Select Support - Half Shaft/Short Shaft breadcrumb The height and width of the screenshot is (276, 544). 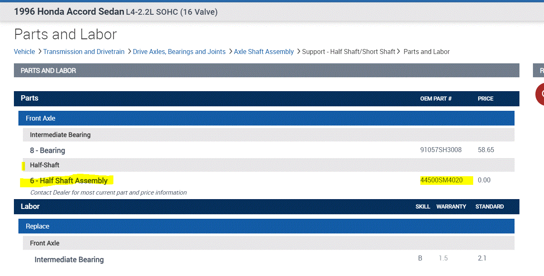tap(348, 52)
